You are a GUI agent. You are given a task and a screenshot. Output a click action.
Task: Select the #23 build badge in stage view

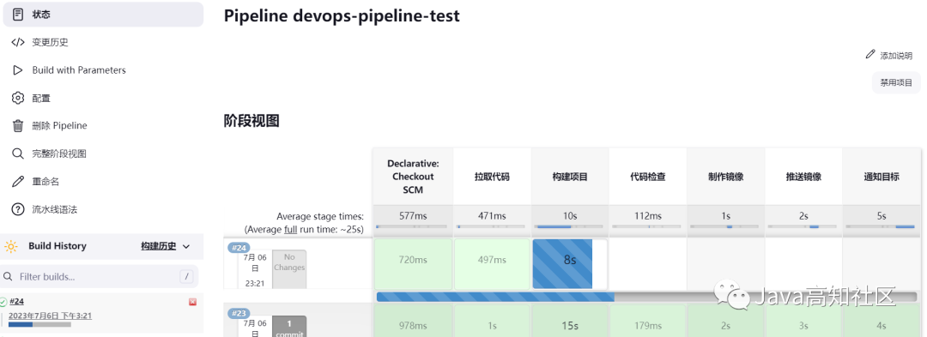239,313
